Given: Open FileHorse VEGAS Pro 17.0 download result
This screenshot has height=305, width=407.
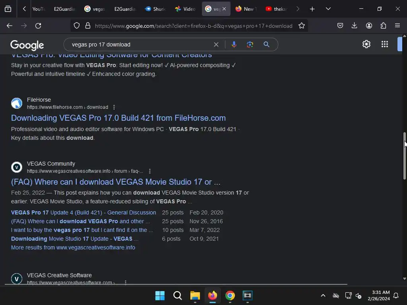Looking at the screenshot, I should point(118,118).
